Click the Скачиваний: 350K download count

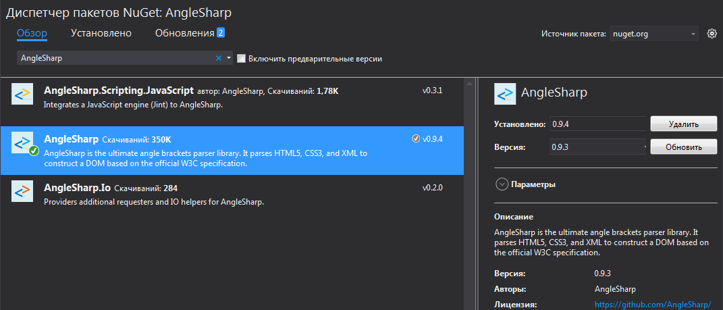point(136,140)
